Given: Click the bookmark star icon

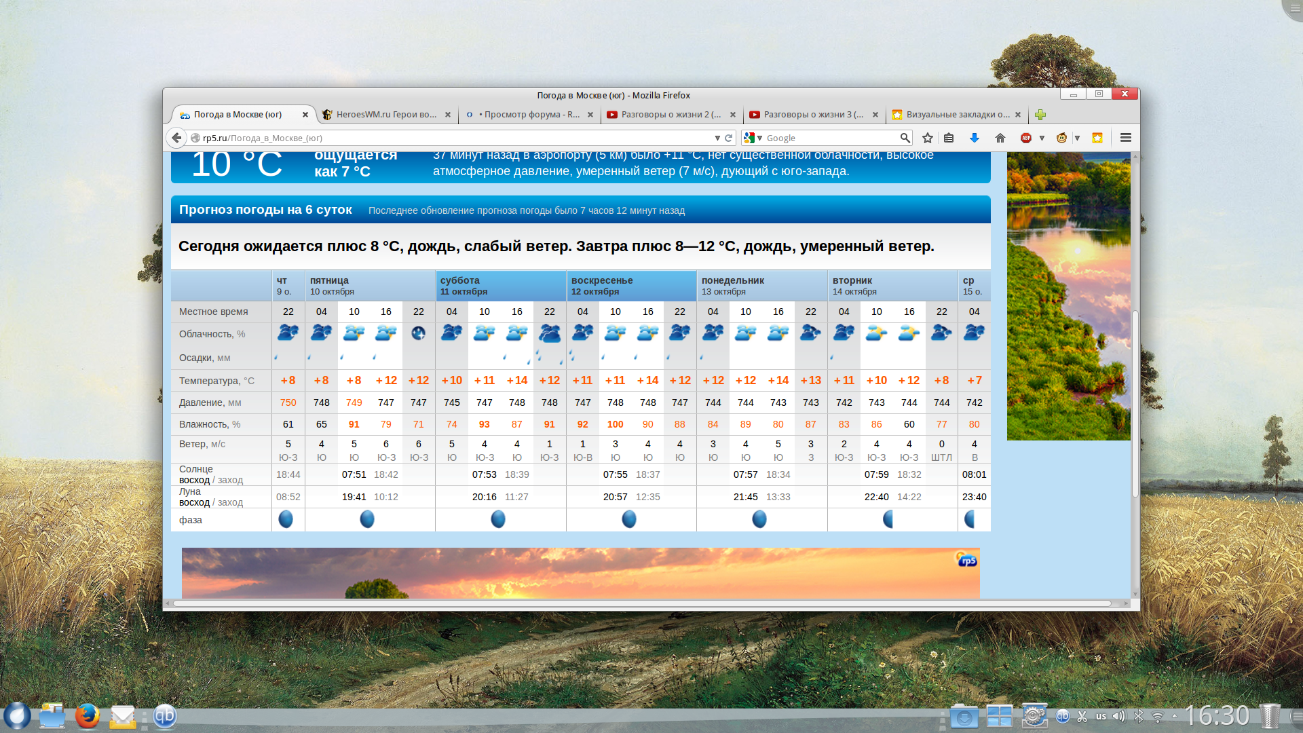Looking at the screenshot, I should pyautogui.click(x=928, y=138).
